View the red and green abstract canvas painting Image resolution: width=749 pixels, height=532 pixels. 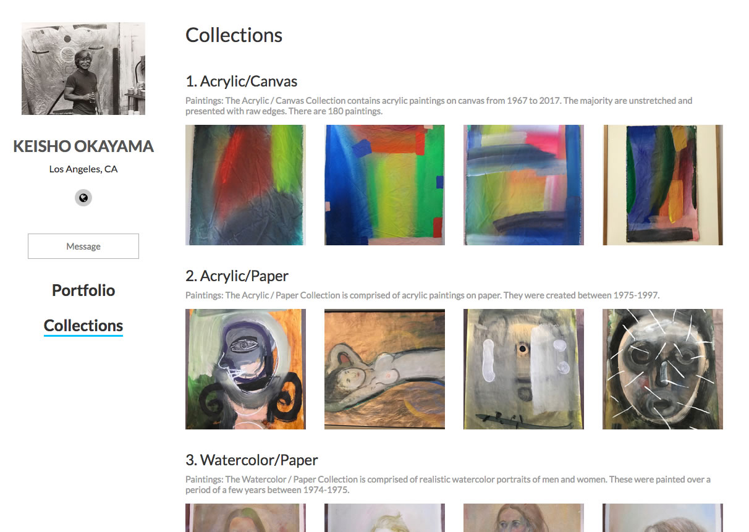(x=245, y=185)
